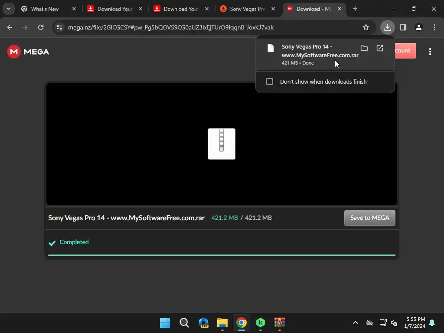Open the notifications bell icon
This screenshot has width=444, height=333.
pyautogui.click(x=432, y=323)
